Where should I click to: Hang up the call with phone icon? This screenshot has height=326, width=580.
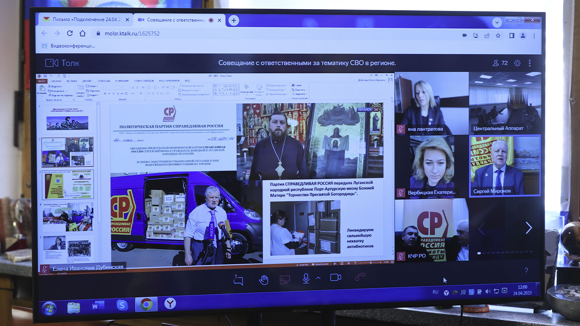point(360,277)
